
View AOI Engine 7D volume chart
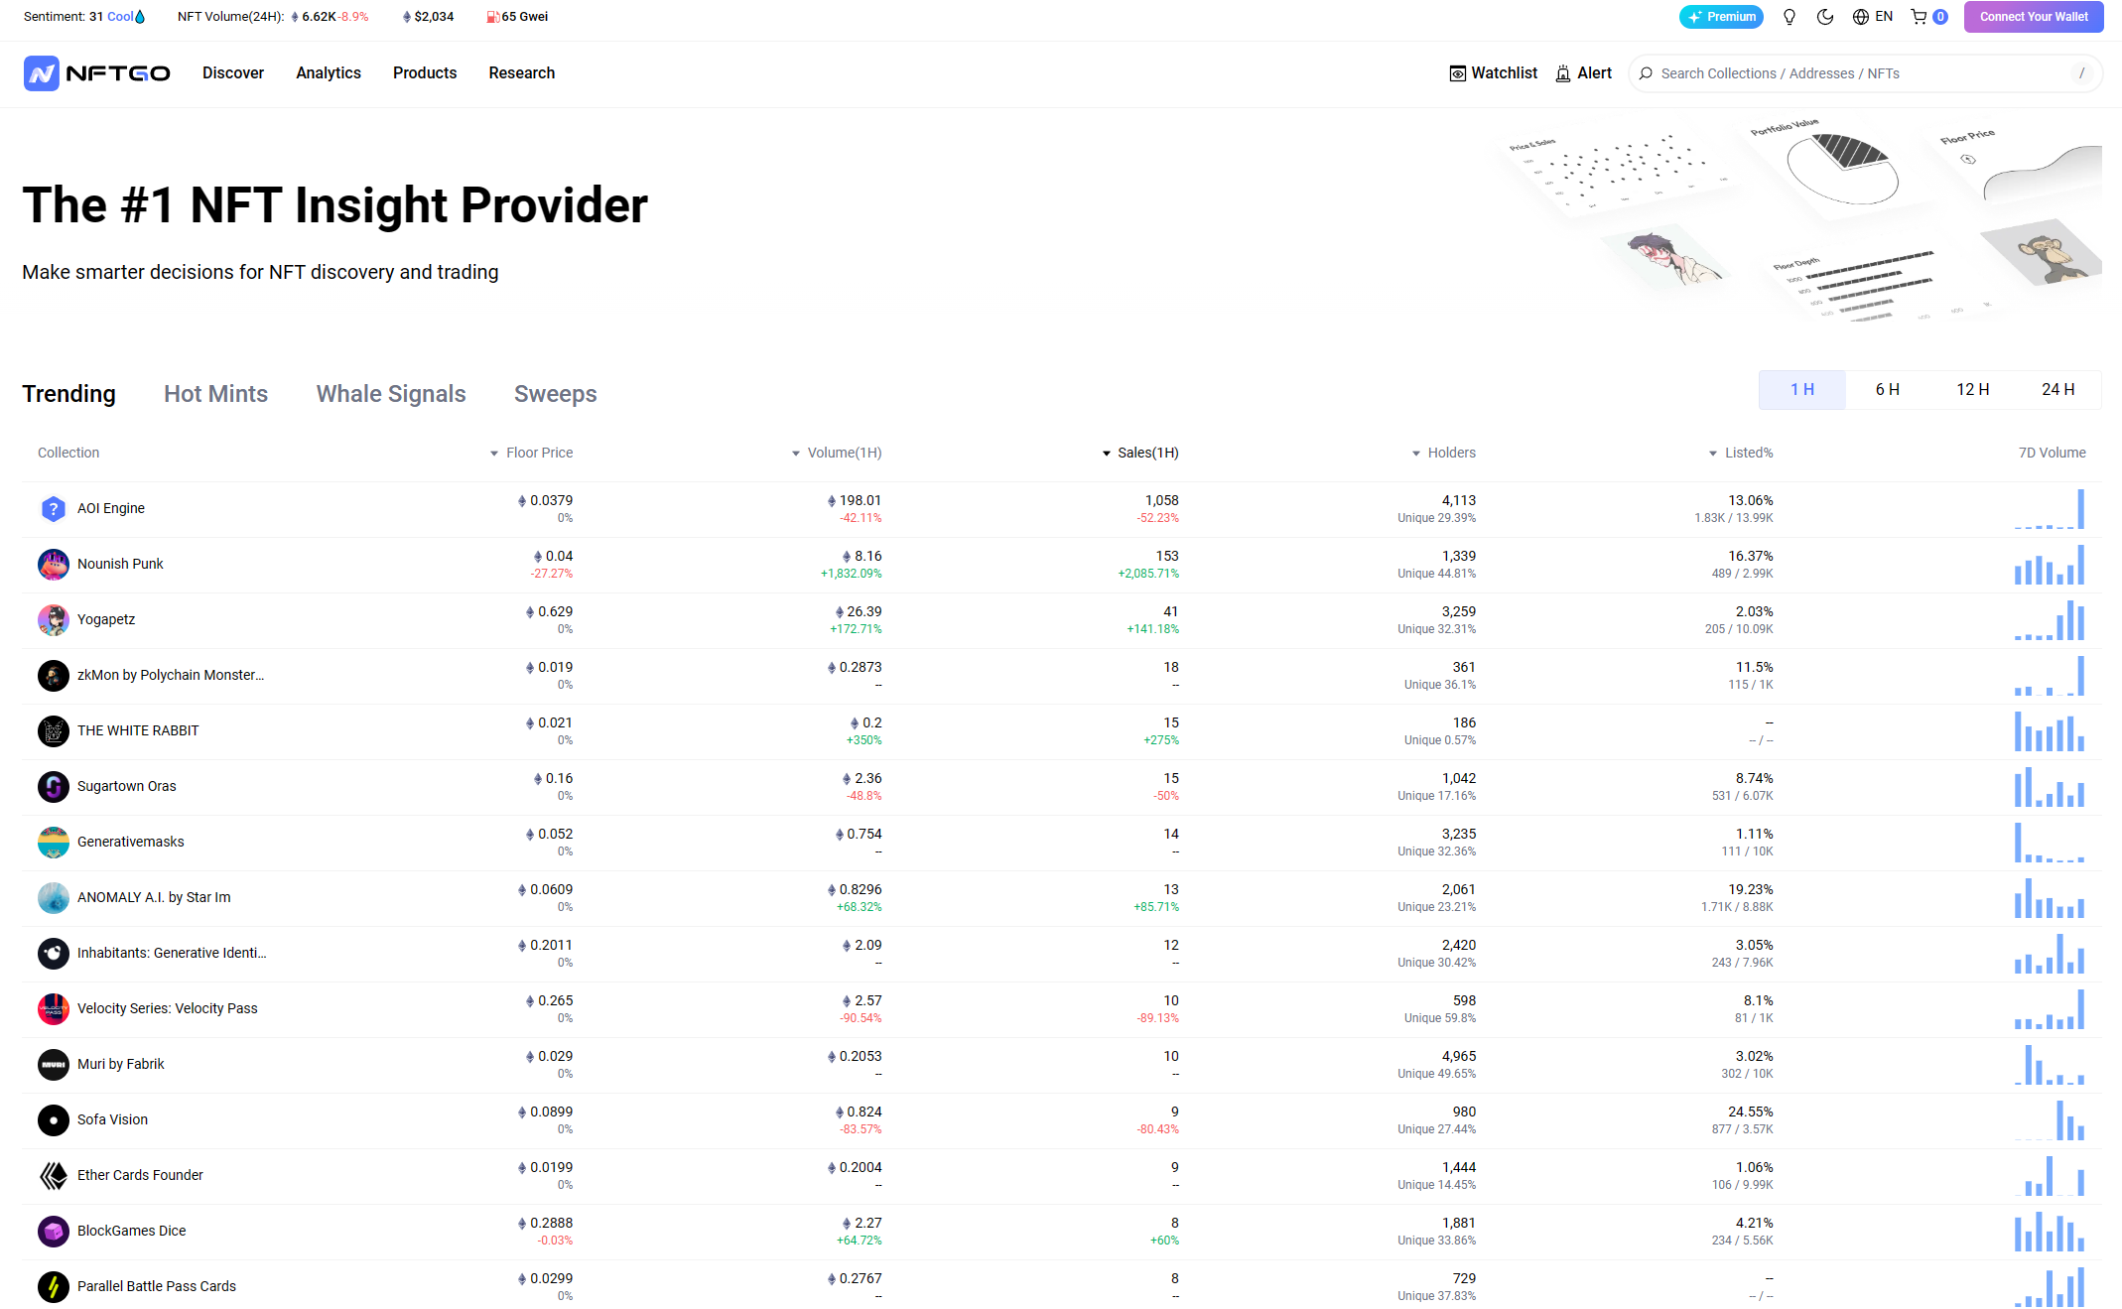pos(2050,508)
